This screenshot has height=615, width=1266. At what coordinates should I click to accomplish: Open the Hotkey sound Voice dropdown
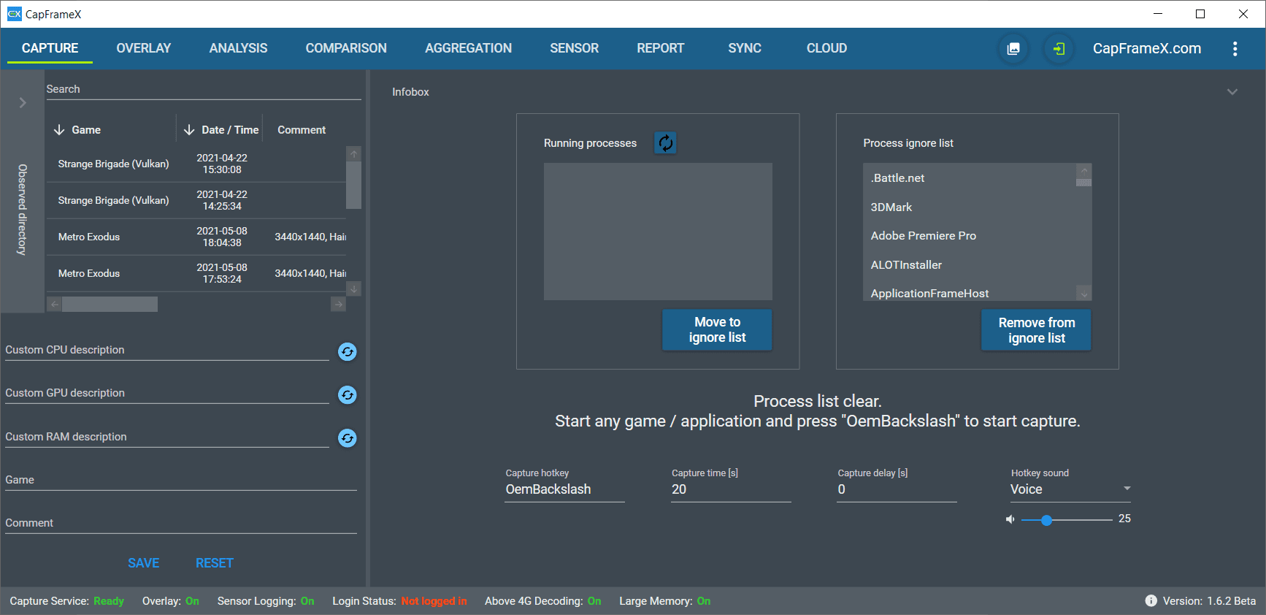tap(1070, 489)
